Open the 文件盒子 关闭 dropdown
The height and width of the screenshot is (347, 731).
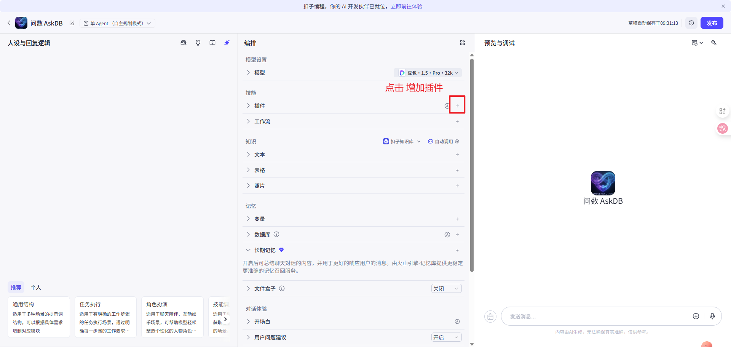click(x=446, y=288)
